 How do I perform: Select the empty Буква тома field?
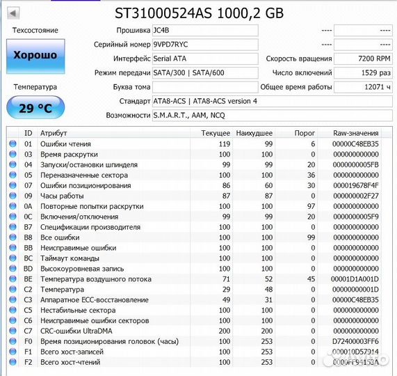pos(205,87)
